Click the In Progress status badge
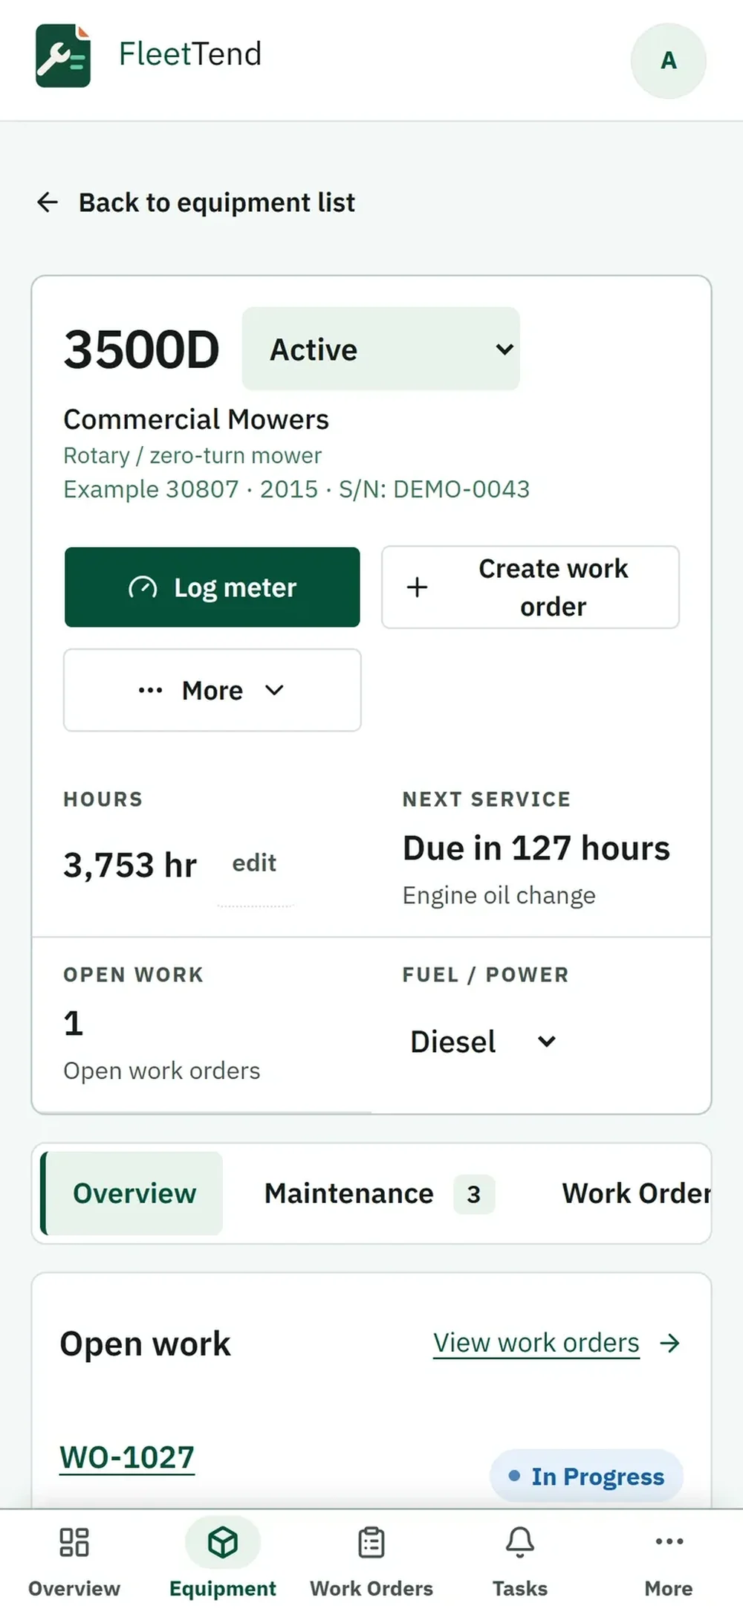 point(587,1476)
